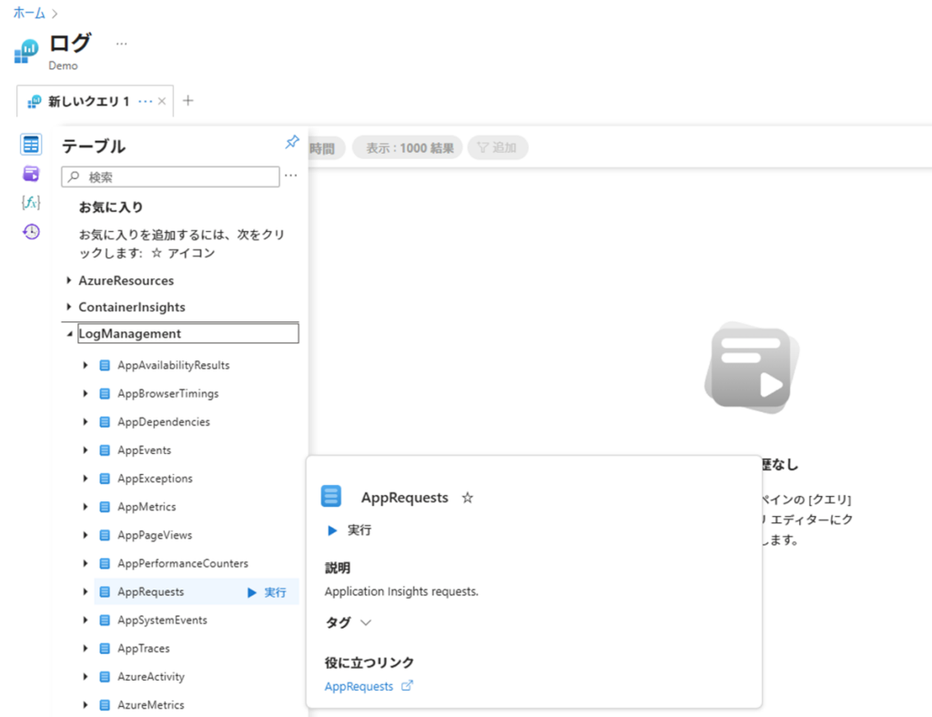The height and width of the screenshot is (717, 932).
Task: Expand the ContainerInsights group
Action: click(x=69, y=308)
